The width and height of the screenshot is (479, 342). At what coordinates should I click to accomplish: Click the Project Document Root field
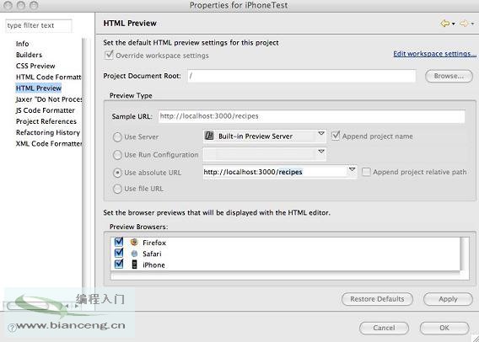(x=301, y=76)
